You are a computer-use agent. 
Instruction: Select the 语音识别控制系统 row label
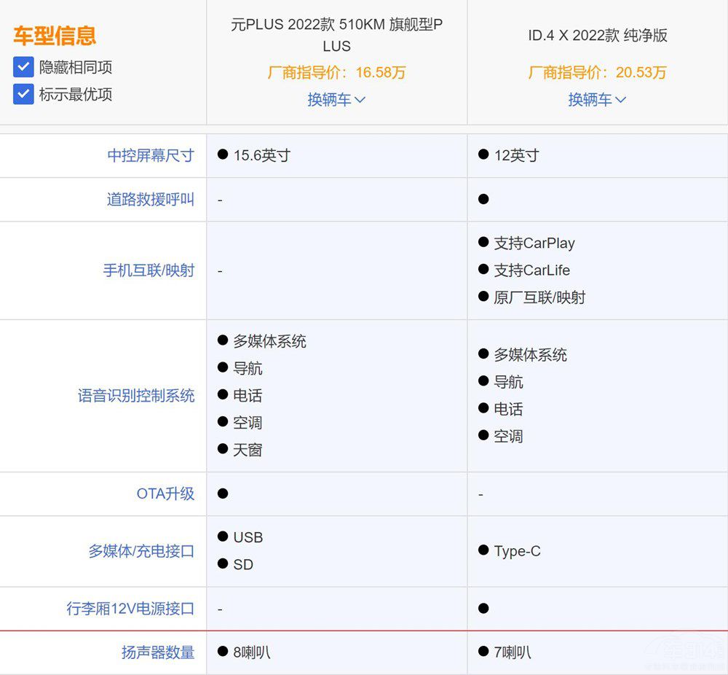click(136, 396)
